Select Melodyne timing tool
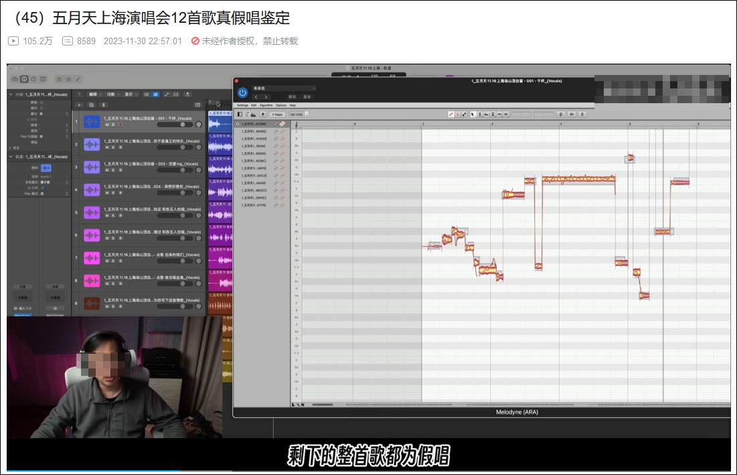The width and height of the screenshot is (737, 475). [x=499, y=115]
